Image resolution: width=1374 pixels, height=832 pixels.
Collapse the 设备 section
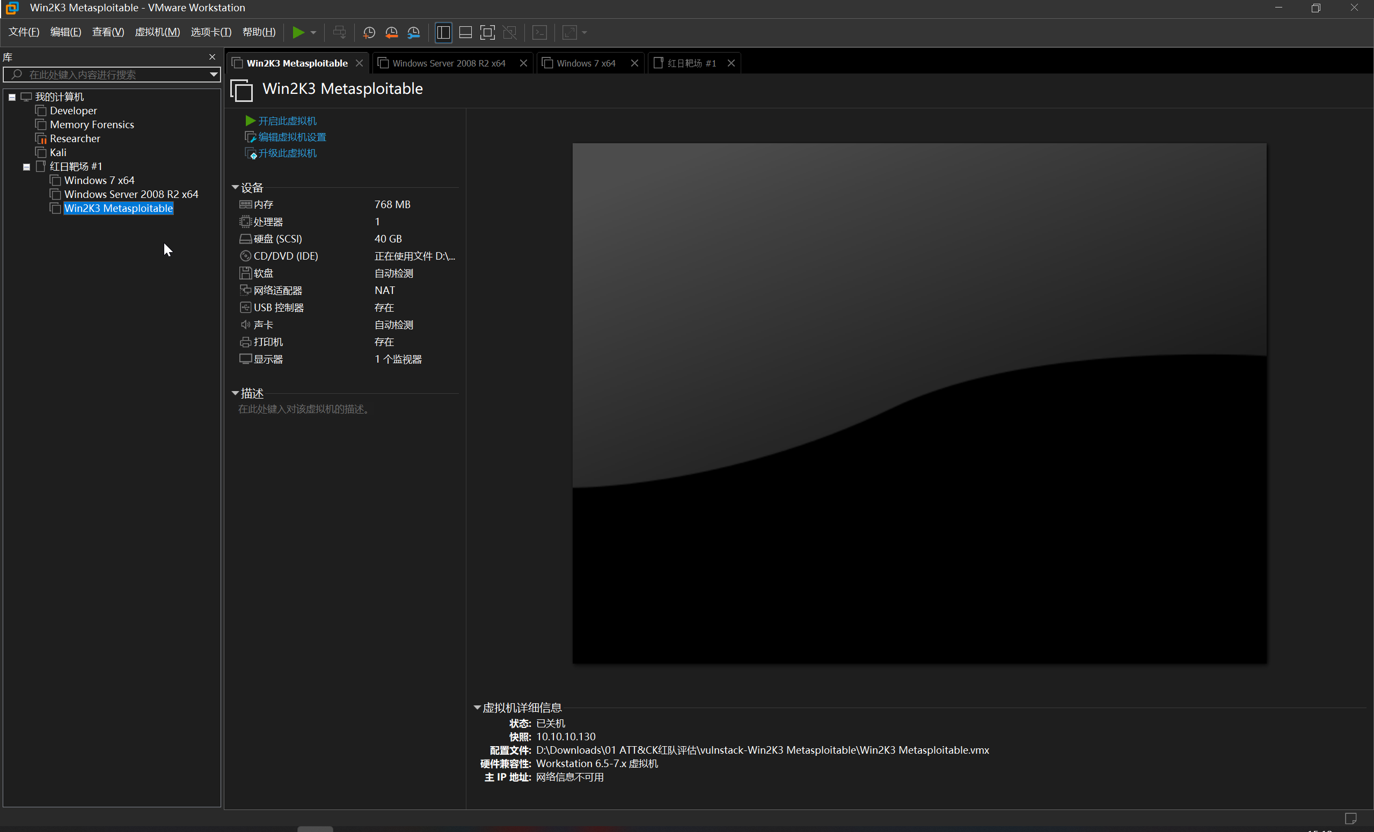[x=235, y=188]
